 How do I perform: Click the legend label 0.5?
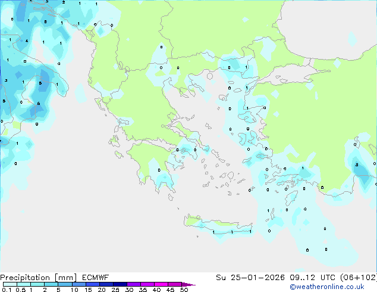pos(20,290)
